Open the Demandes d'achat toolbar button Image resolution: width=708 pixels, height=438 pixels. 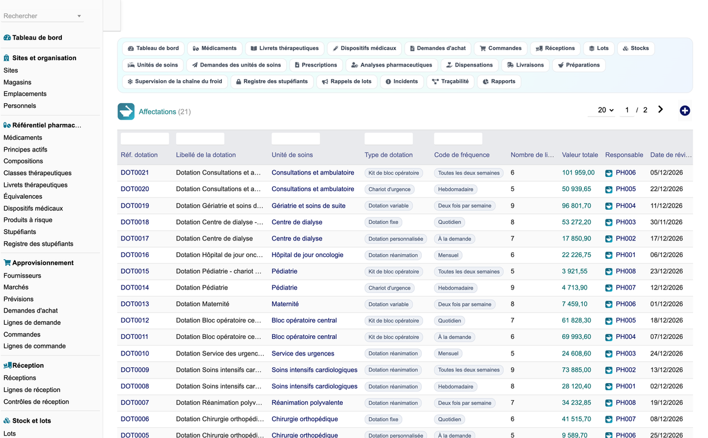tap(438, 48)
